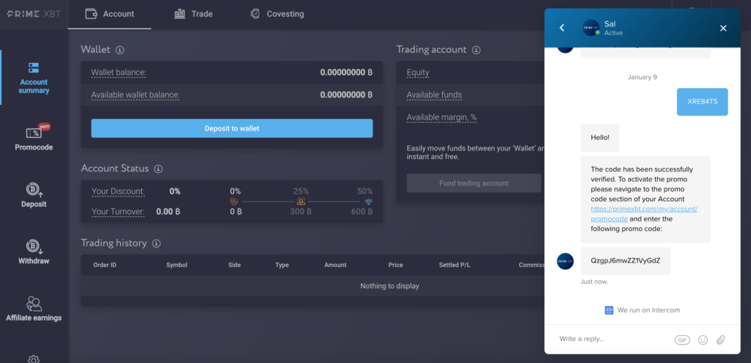The image size is (751, 363).
Task: Click Available wallet balance label
Action: click(135, 95)
